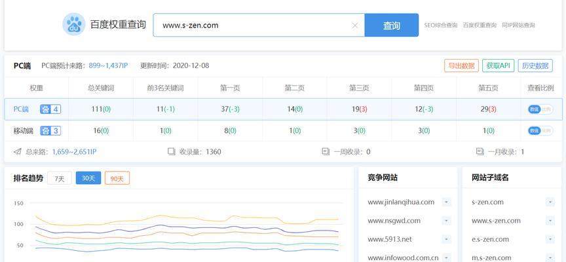Click the icon beside 一周收录
This screenshot has width=566, height=262.
pos(326,152)
